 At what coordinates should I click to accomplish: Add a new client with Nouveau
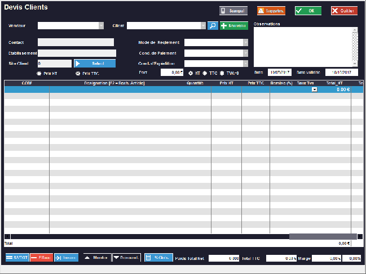tap(234, 25)
